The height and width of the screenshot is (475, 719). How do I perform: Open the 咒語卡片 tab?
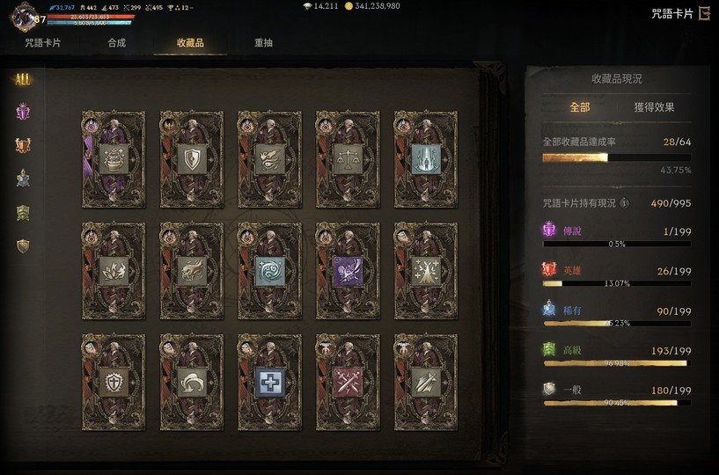(42, 42)
